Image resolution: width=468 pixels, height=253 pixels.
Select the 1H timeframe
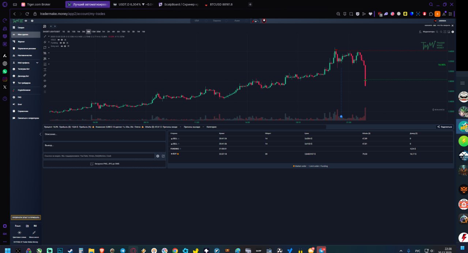click(x=103, y=31)
